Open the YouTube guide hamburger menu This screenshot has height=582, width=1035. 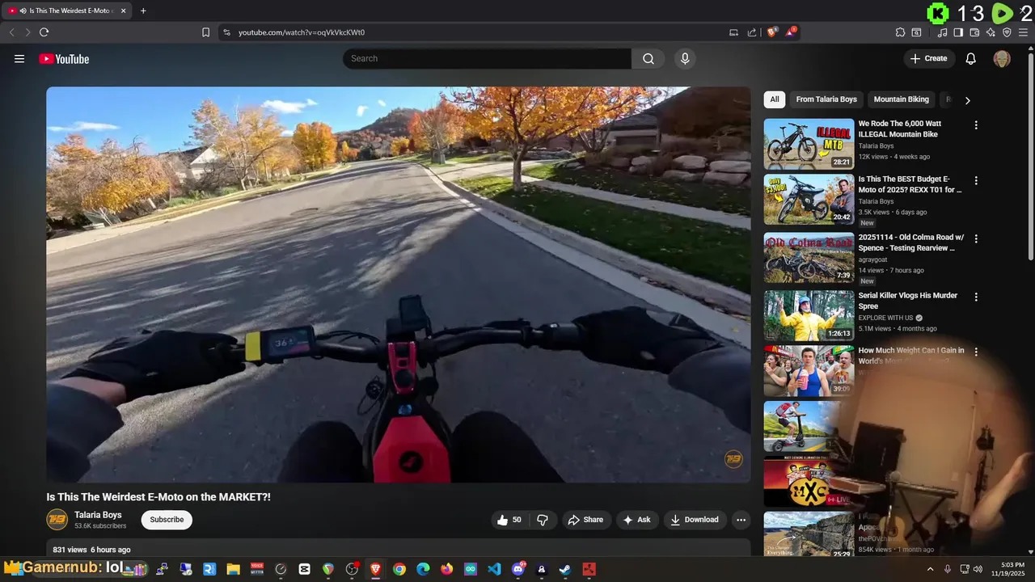point(19,59)
